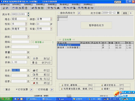Open the 挂号收费 menu
The image size is (135, 101).
pyautogui.click(x=16, y=4)
